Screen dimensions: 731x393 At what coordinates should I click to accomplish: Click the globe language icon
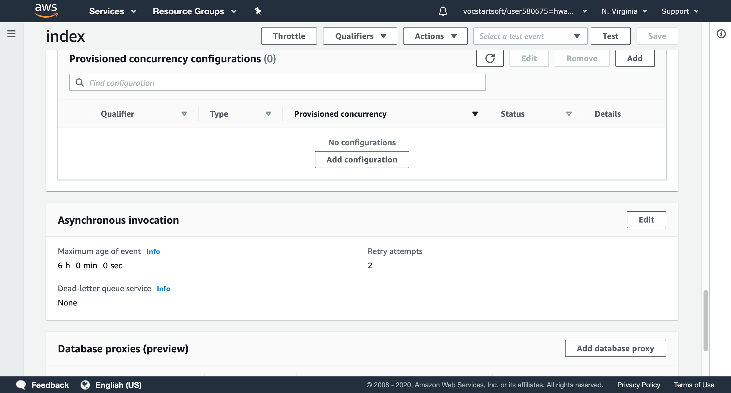click(85, 385)
